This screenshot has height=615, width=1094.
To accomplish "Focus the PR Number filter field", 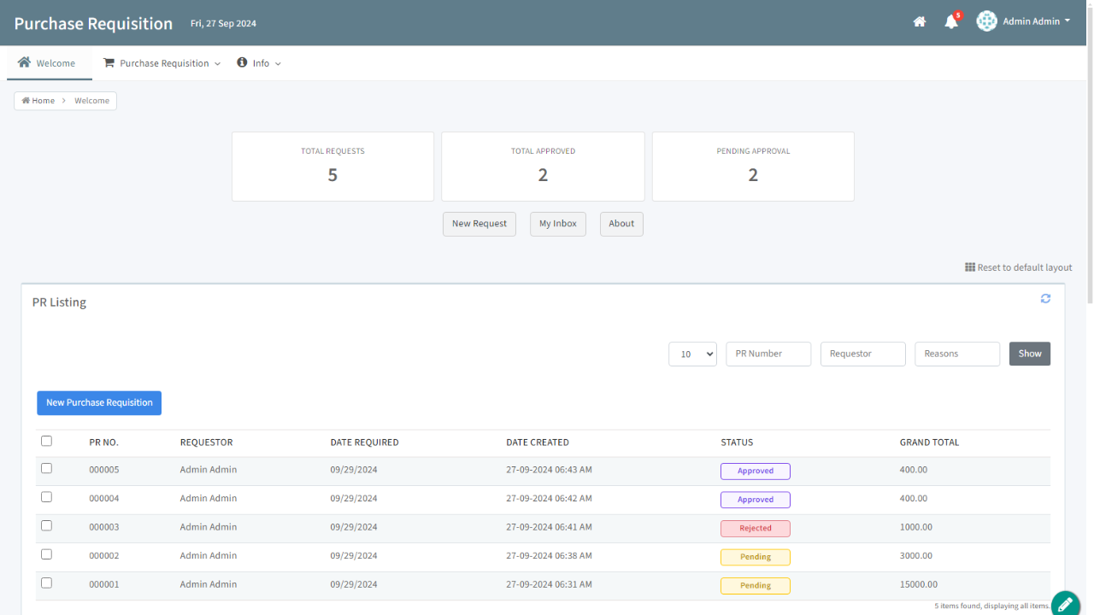I will pos(768,354).
